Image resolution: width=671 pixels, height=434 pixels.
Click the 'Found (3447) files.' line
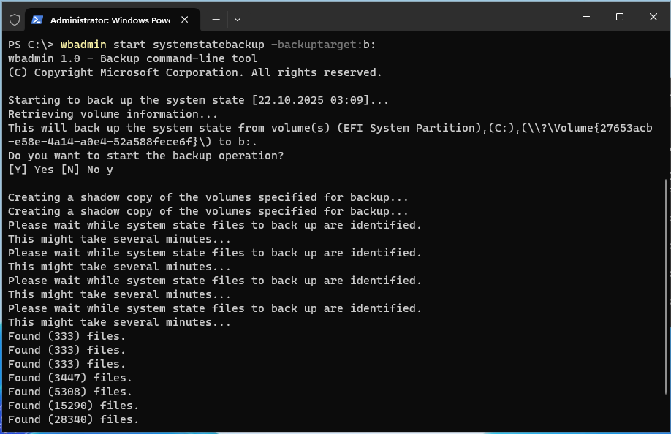pyautogui.click(x=70, y=378)
